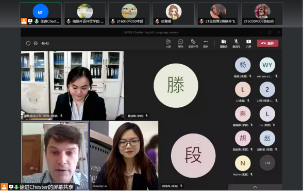Click the large 滕 avatar circle
The image size is (304, 191).
tap(176, 86)
